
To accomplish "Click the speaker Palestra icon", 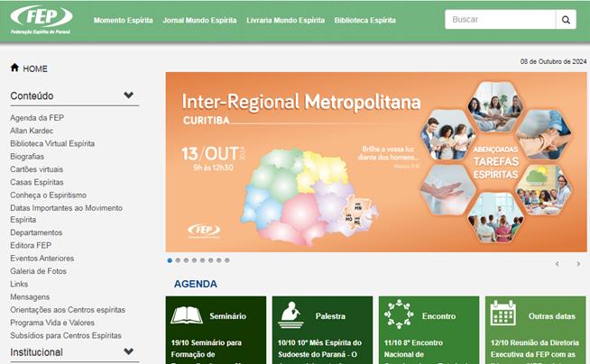I will click(x=290, y=314).
